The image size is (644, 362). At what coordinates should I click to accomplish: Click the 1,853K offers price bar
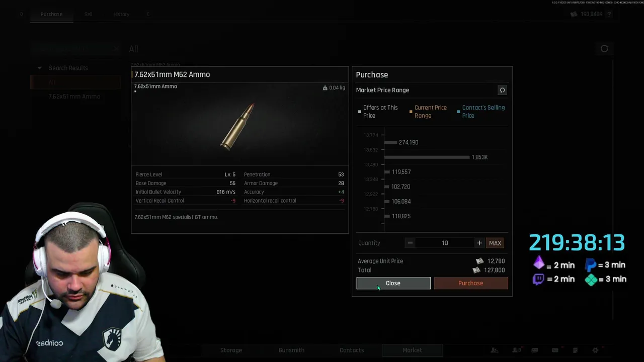(x=427, y=157)
